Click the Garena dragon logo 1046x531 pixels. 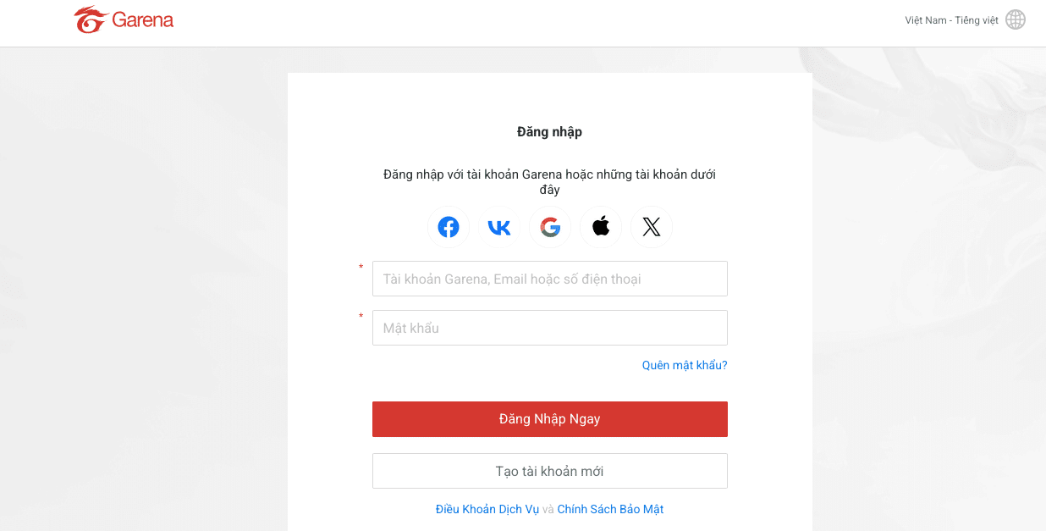89,19
